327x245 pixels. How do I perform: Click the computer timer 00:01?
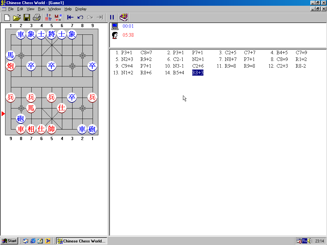[x=128, y=26]
